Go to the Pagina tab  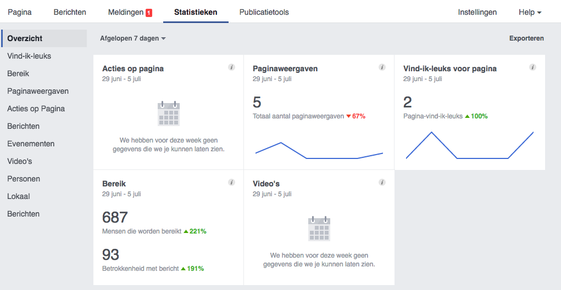click(x=20, y=12)
